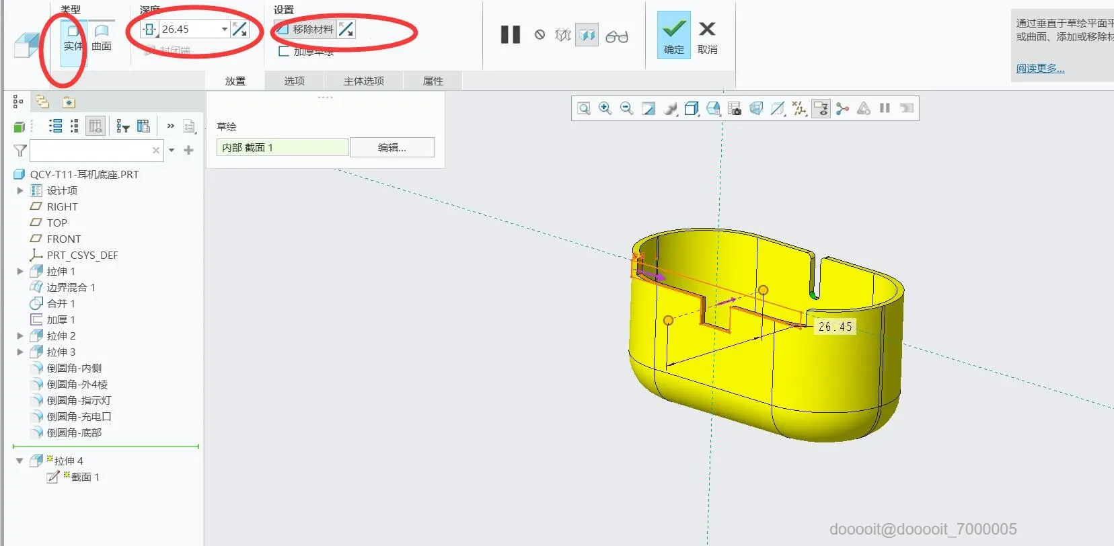Expand the 拉伸 1 tree node
The width and height of the screenshot is (1114, 546).
click(20, 271)
